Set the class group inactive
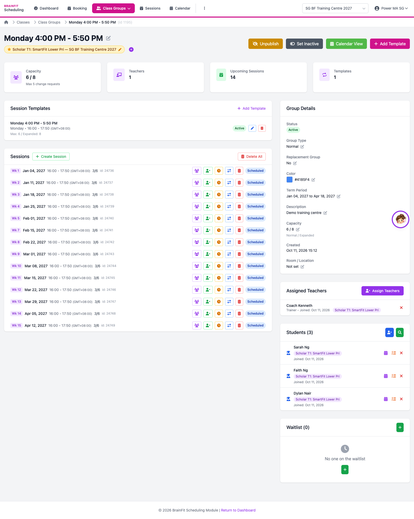 (304, 44)
